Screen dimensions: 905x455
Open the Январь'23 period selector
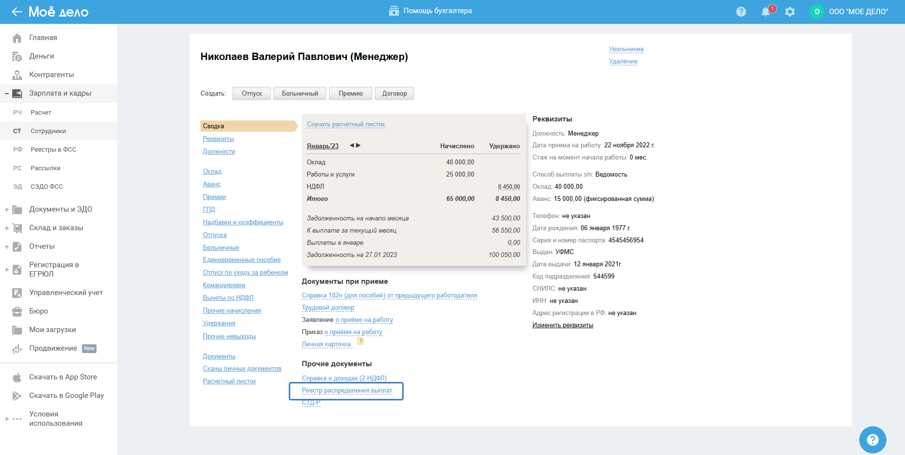[x=322, y=146]
